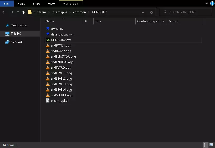Navigate to steamapps in the breadcrumb
Image resolution: width=215 pixels, height=148 pixels.
pos(59,12)
